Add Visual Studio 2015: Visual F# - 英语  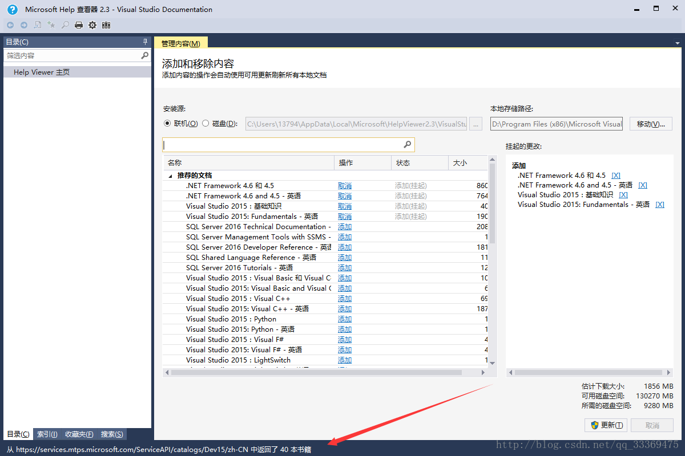(345, 350)
